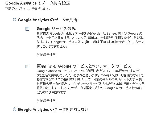Click the 'Google Analytics のデータを共有しない' label text
Screen dimensions: 153x116
(53, 109)
